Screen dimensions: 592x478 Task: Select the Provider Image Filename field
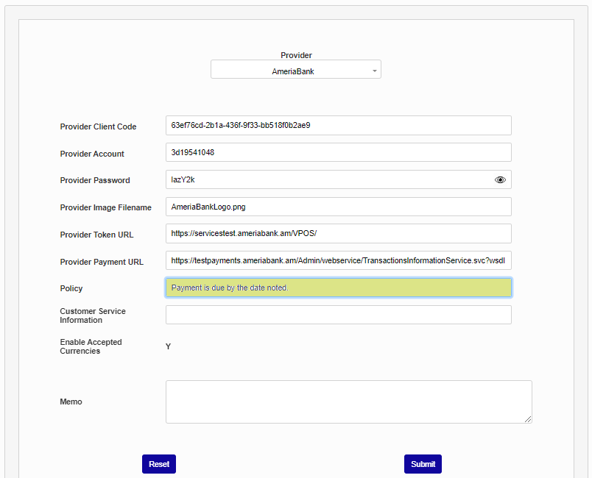(x=338, y=207)
